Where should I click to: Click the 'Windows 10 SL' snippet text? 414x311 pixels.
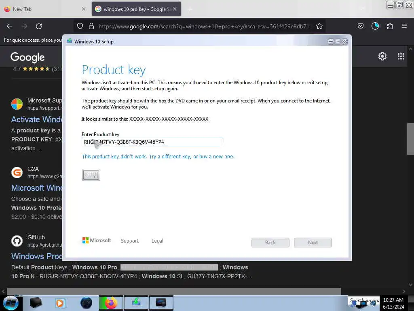pos(163,276)
